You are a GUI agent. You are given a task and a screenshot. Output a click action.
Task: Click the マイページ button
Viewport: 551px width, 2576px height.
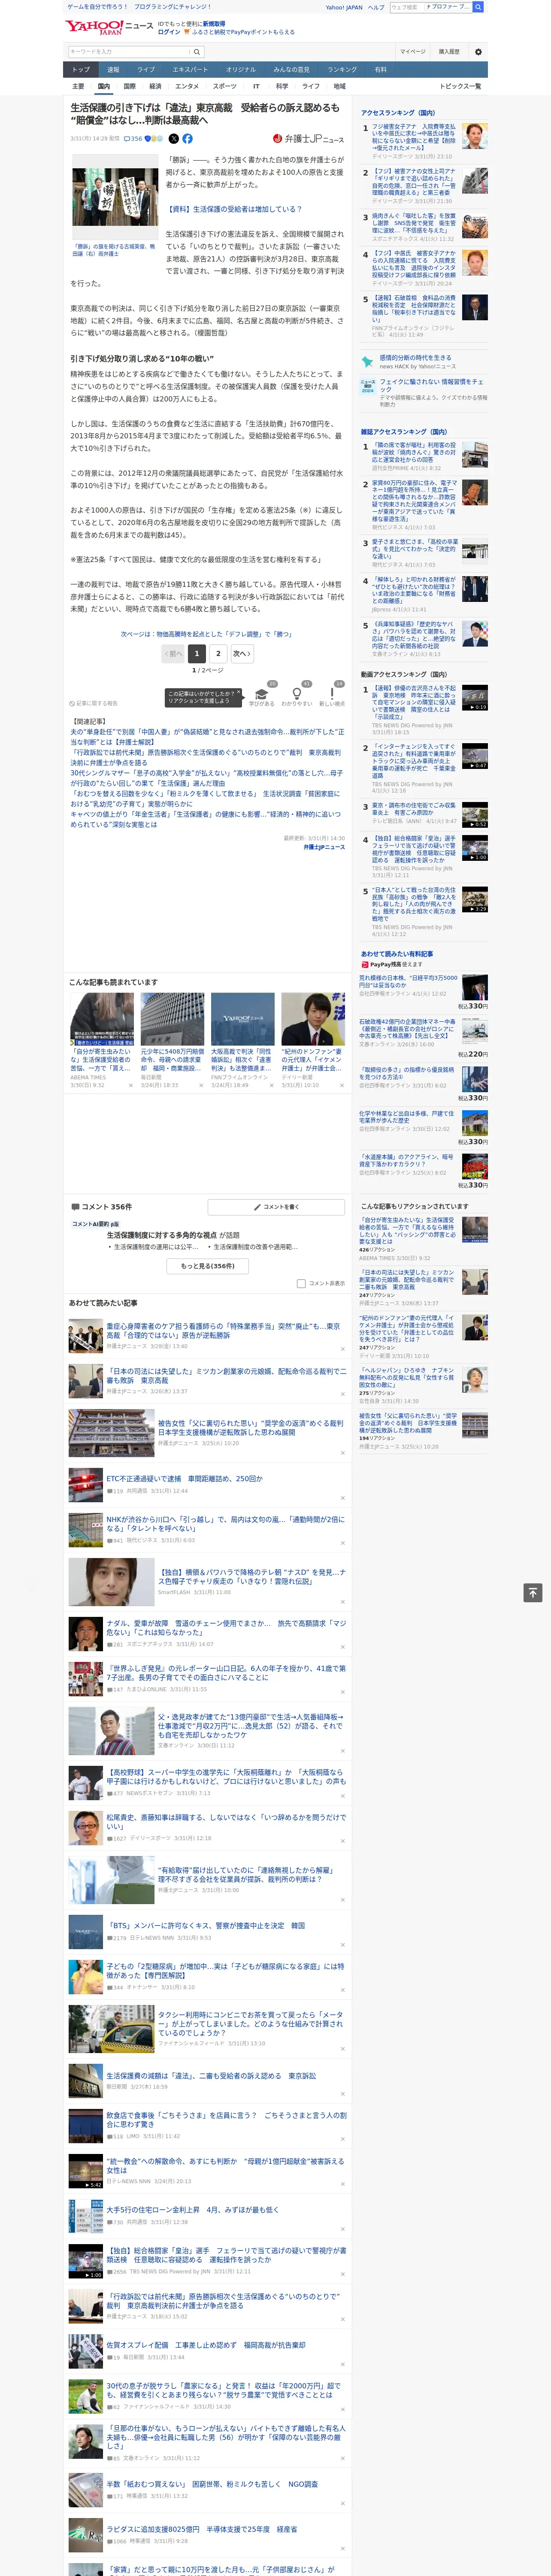pos(413,51)
